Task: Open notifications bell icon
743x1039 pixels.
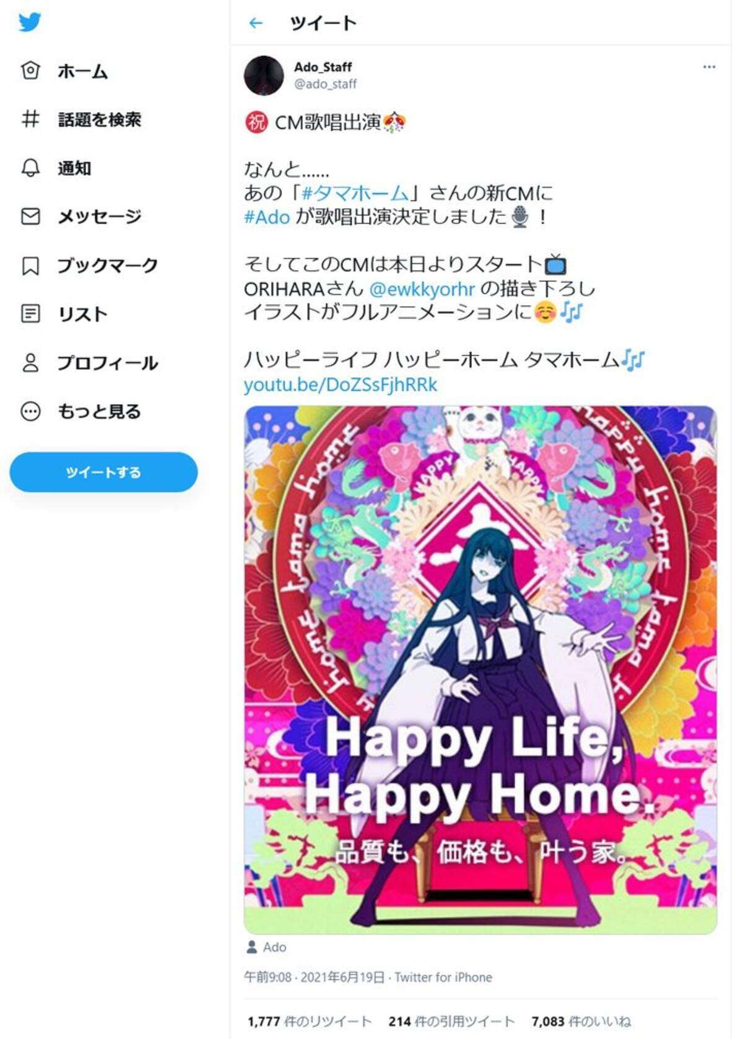Action: pyautogui.click(x=30, y=168)
